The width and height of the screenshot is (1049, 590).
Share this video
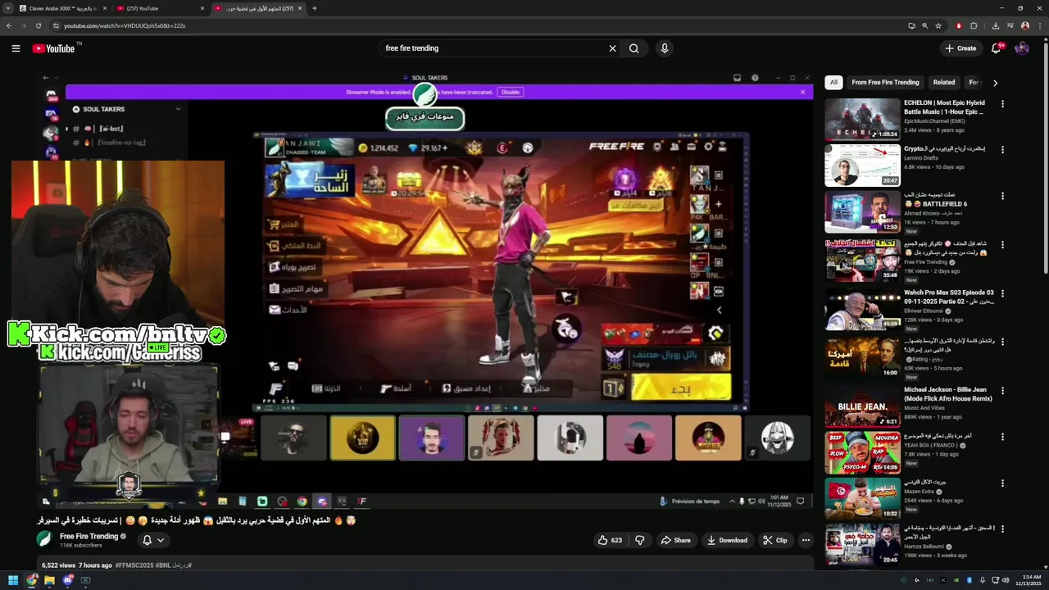pos(676,540)
